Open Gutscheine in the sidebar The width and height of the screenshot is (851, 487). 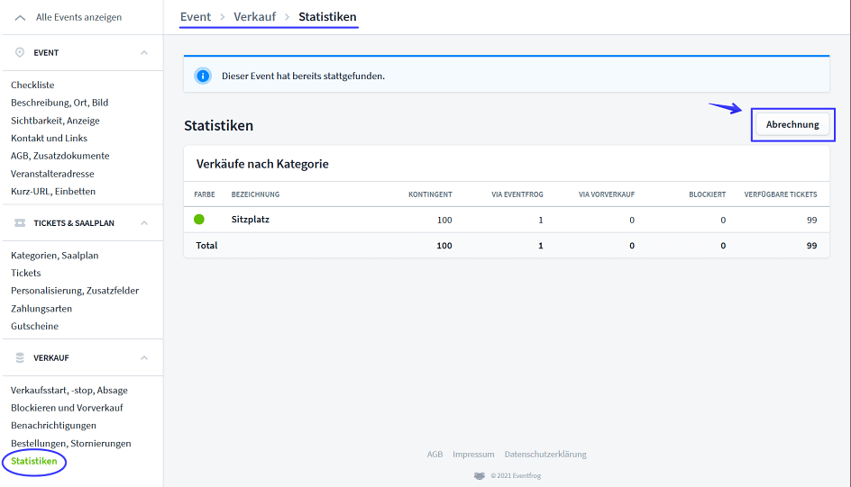[34, 327]
